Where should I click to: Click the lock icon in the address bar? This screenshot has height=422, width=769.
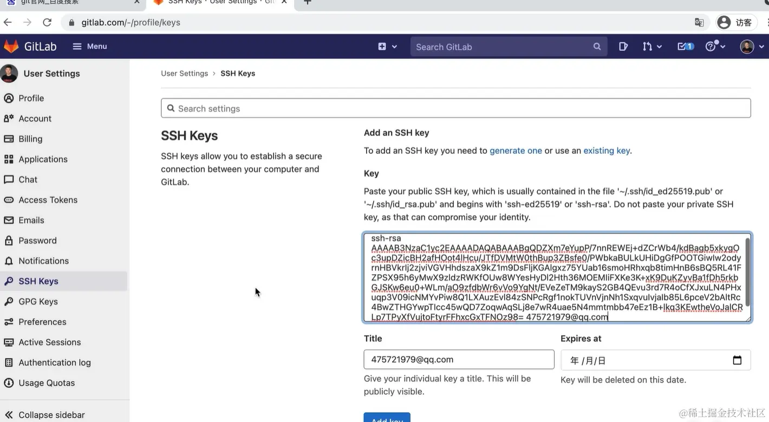pyautogui.click(x=71, y=23)
